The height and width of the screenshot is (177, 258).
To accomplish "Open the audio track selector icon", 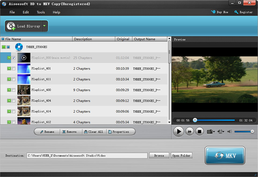I will [x=219, y=132].
